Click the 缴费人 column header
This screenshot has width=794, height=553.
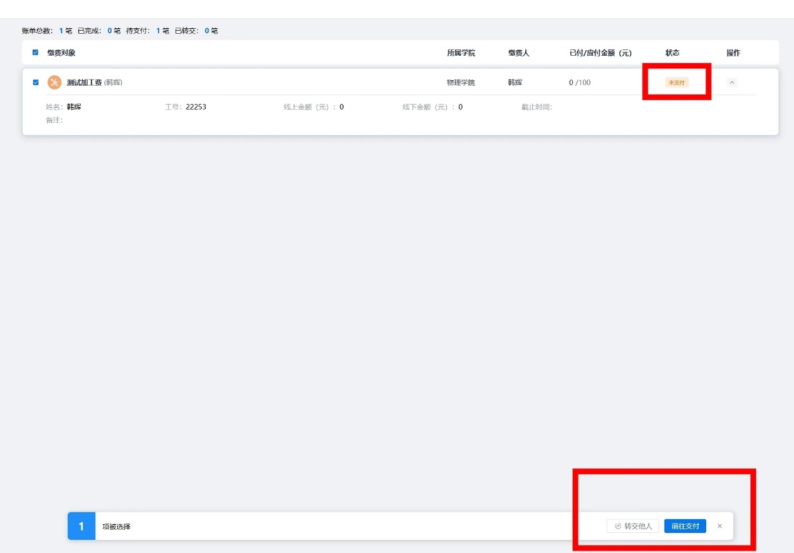[x=518, y=53]
